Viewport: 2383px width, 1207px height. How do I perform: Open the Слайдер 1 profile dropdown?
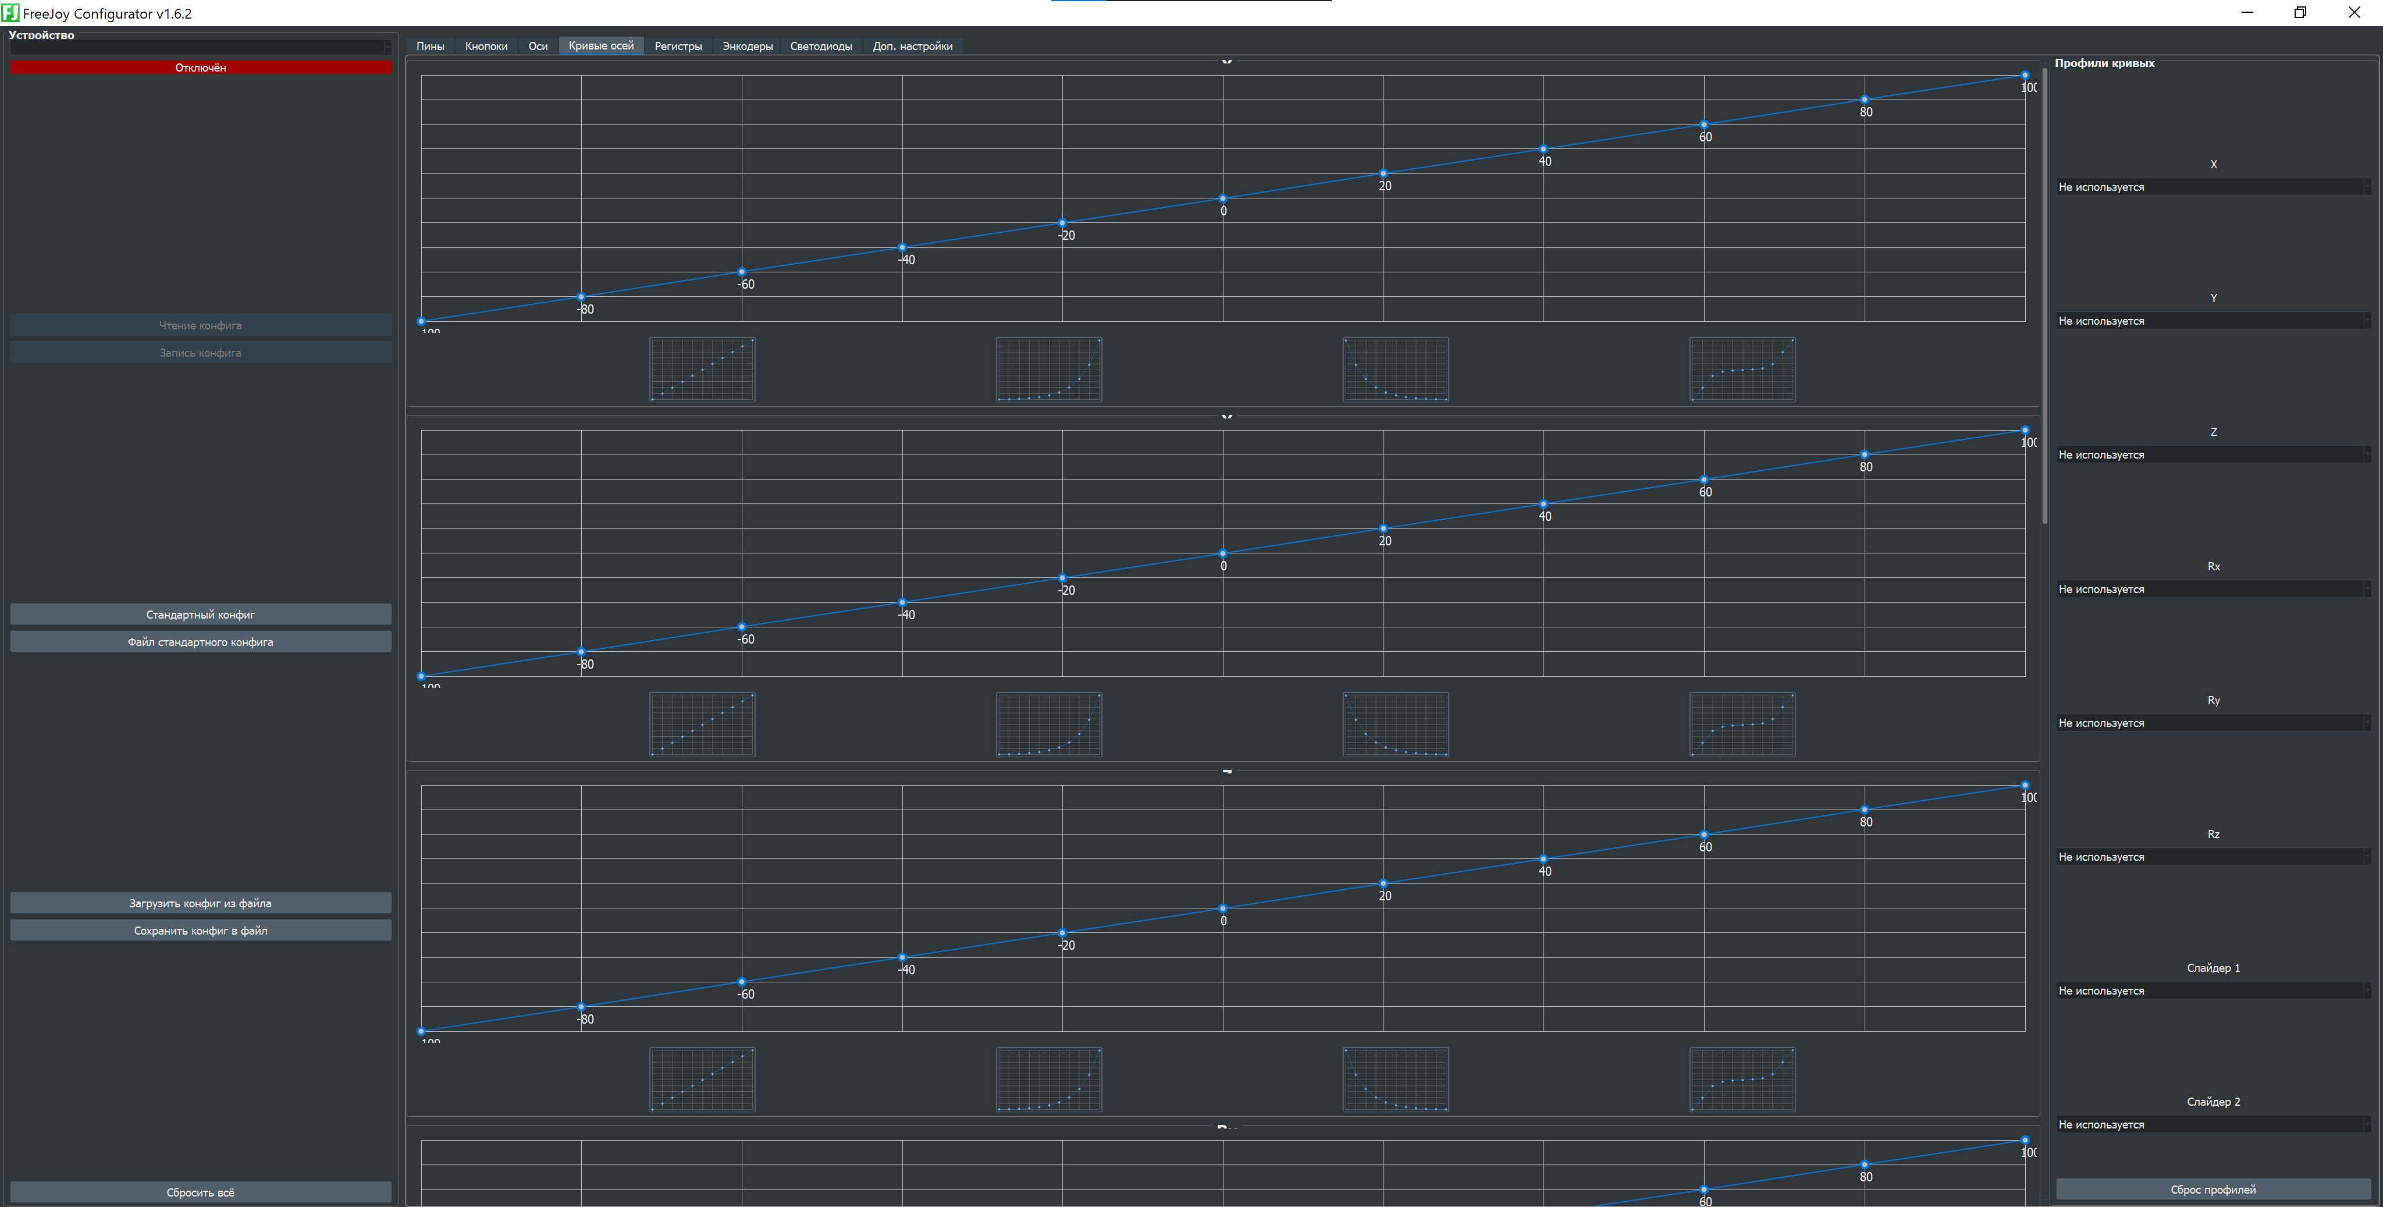click(x=2213, y=991)
